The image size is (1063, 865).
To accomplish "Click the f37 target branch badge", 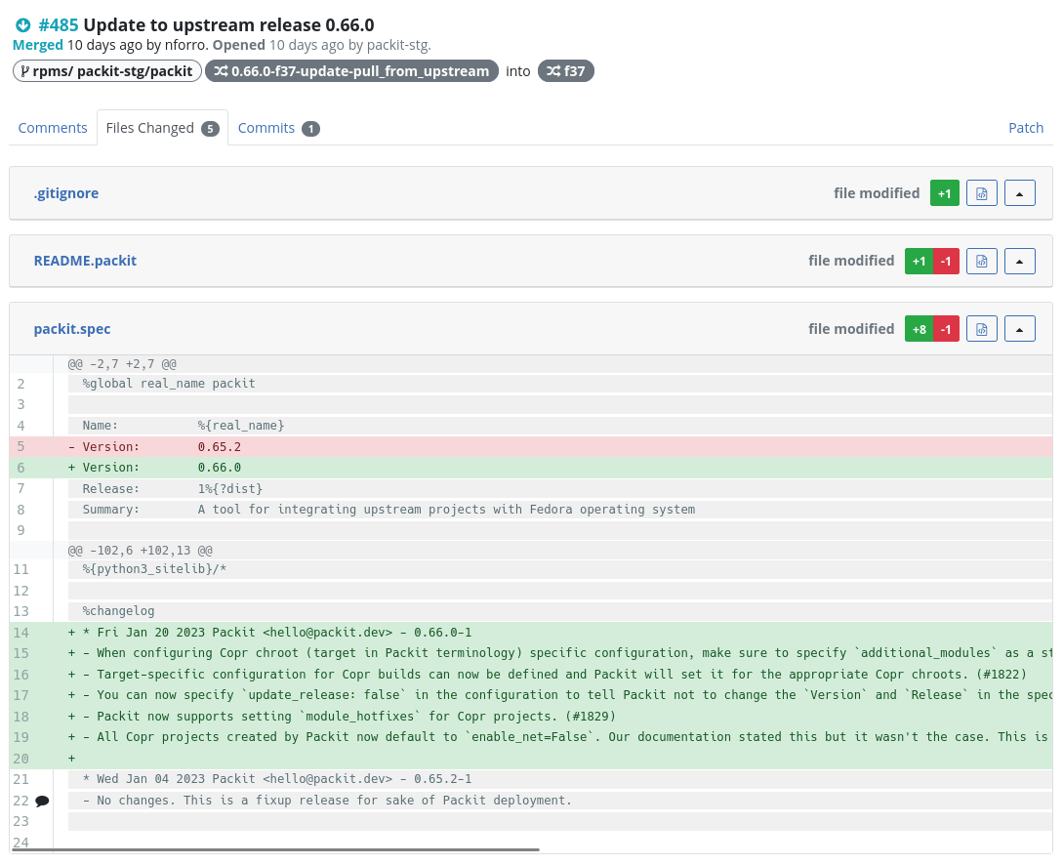I will tap(565, 71).
